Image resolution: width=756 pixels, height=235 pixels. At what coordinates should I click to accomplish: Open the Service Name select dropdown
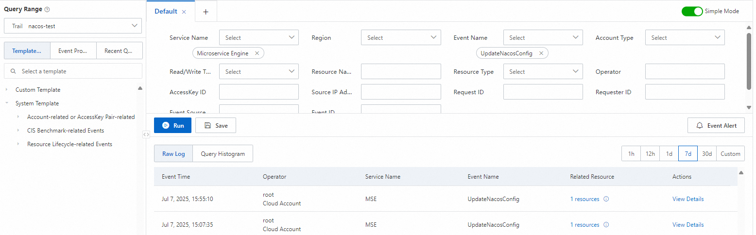point(258,37)
